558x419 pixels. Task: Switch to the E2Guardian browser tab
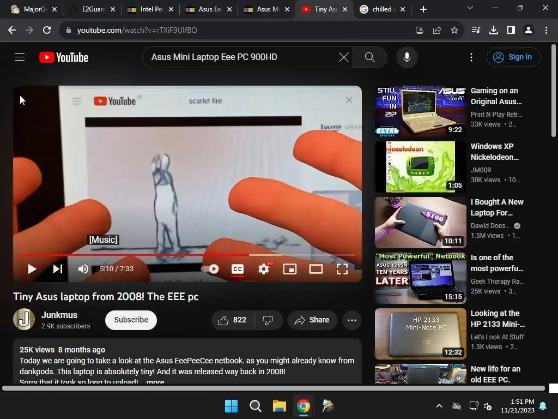click(93, 9)
